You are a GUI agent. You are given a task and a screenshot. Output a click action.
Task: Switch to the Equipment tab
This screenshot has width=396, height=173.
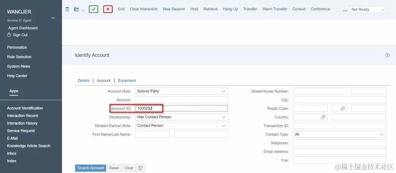pyautogui.click(x=127, y=80)
